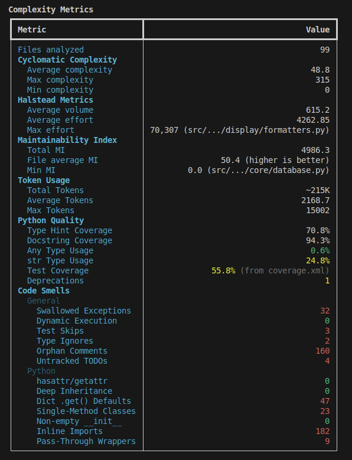Image resolution: width=352 pixels, height=460 pixels.
Task: Select the 'Metric' column header
Action: [32, 30]
